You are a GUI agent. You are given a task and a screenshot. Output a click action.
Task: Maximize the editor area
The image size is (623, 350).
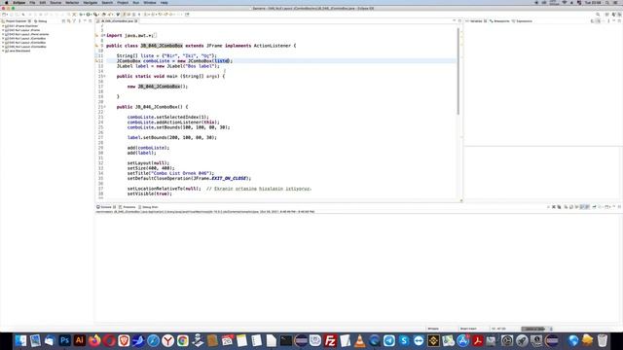[459, 21]
